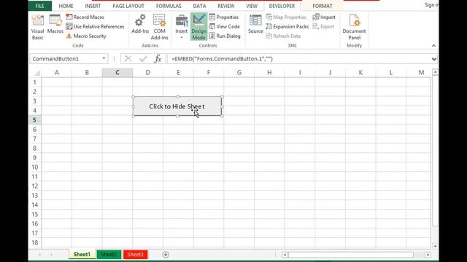The height and width of the screenshot is (262, 467).
Task: Toggle Design Mode
Action: click(x=198, y=27)
